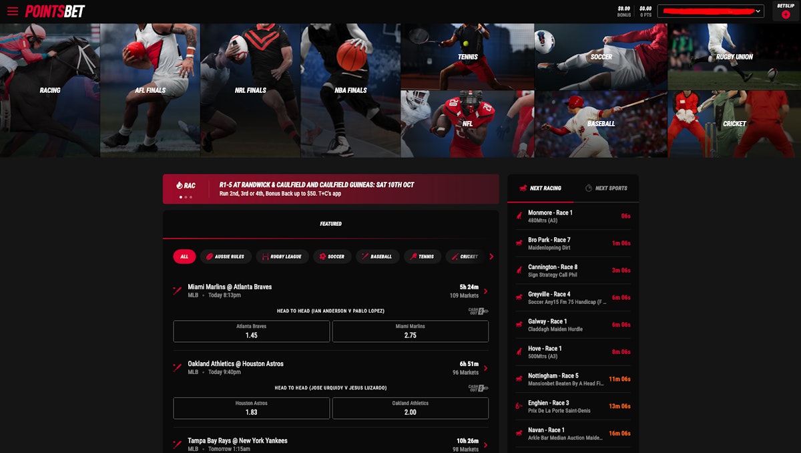Expand Miami Marlins at Atlanta Braves markets chevron
801x453 pixels.
[485, 291]
